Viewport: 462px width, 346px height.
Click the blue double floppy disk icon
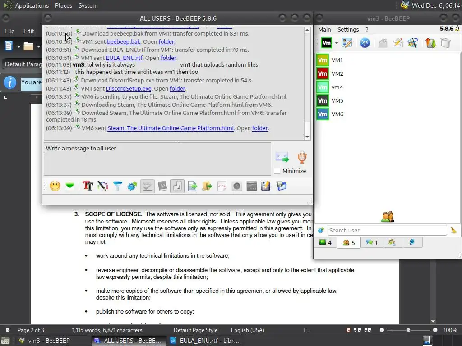coord(282,186)
